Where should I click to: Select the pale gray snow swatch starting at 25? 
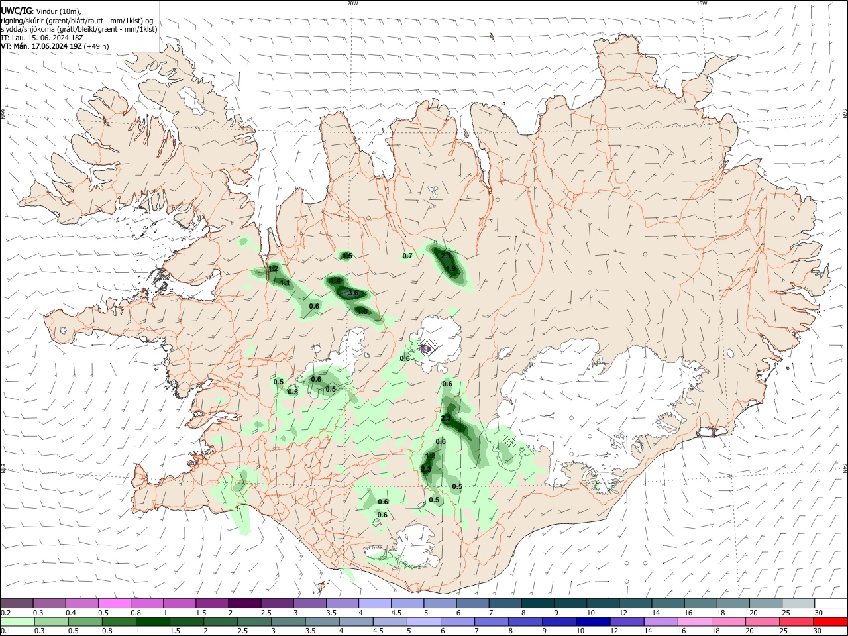(798, 603)
